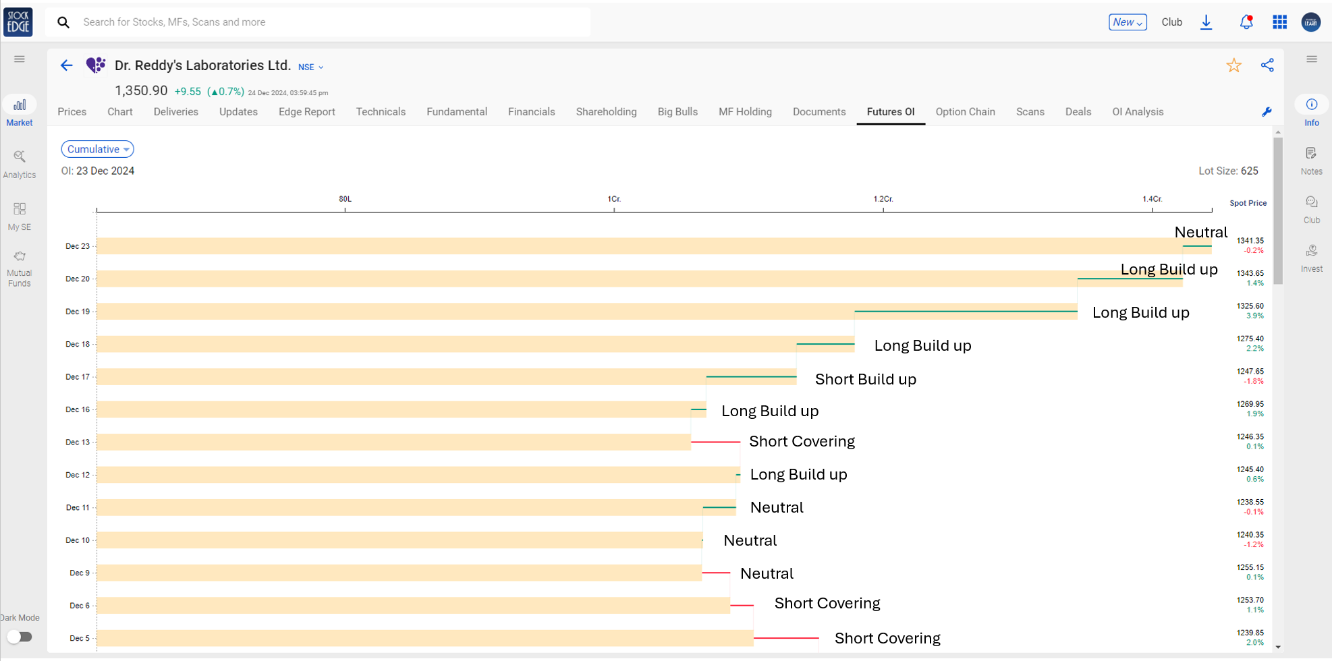This screenshot has width=1332, height=661.
Task: Expand the New dropdown in the header
Action: tap(1128, 22)
